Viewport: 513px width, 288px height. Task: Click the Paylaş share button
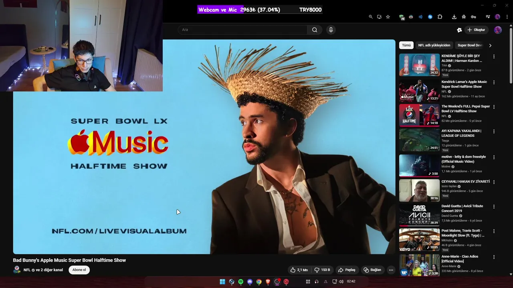tap(346, 270)
